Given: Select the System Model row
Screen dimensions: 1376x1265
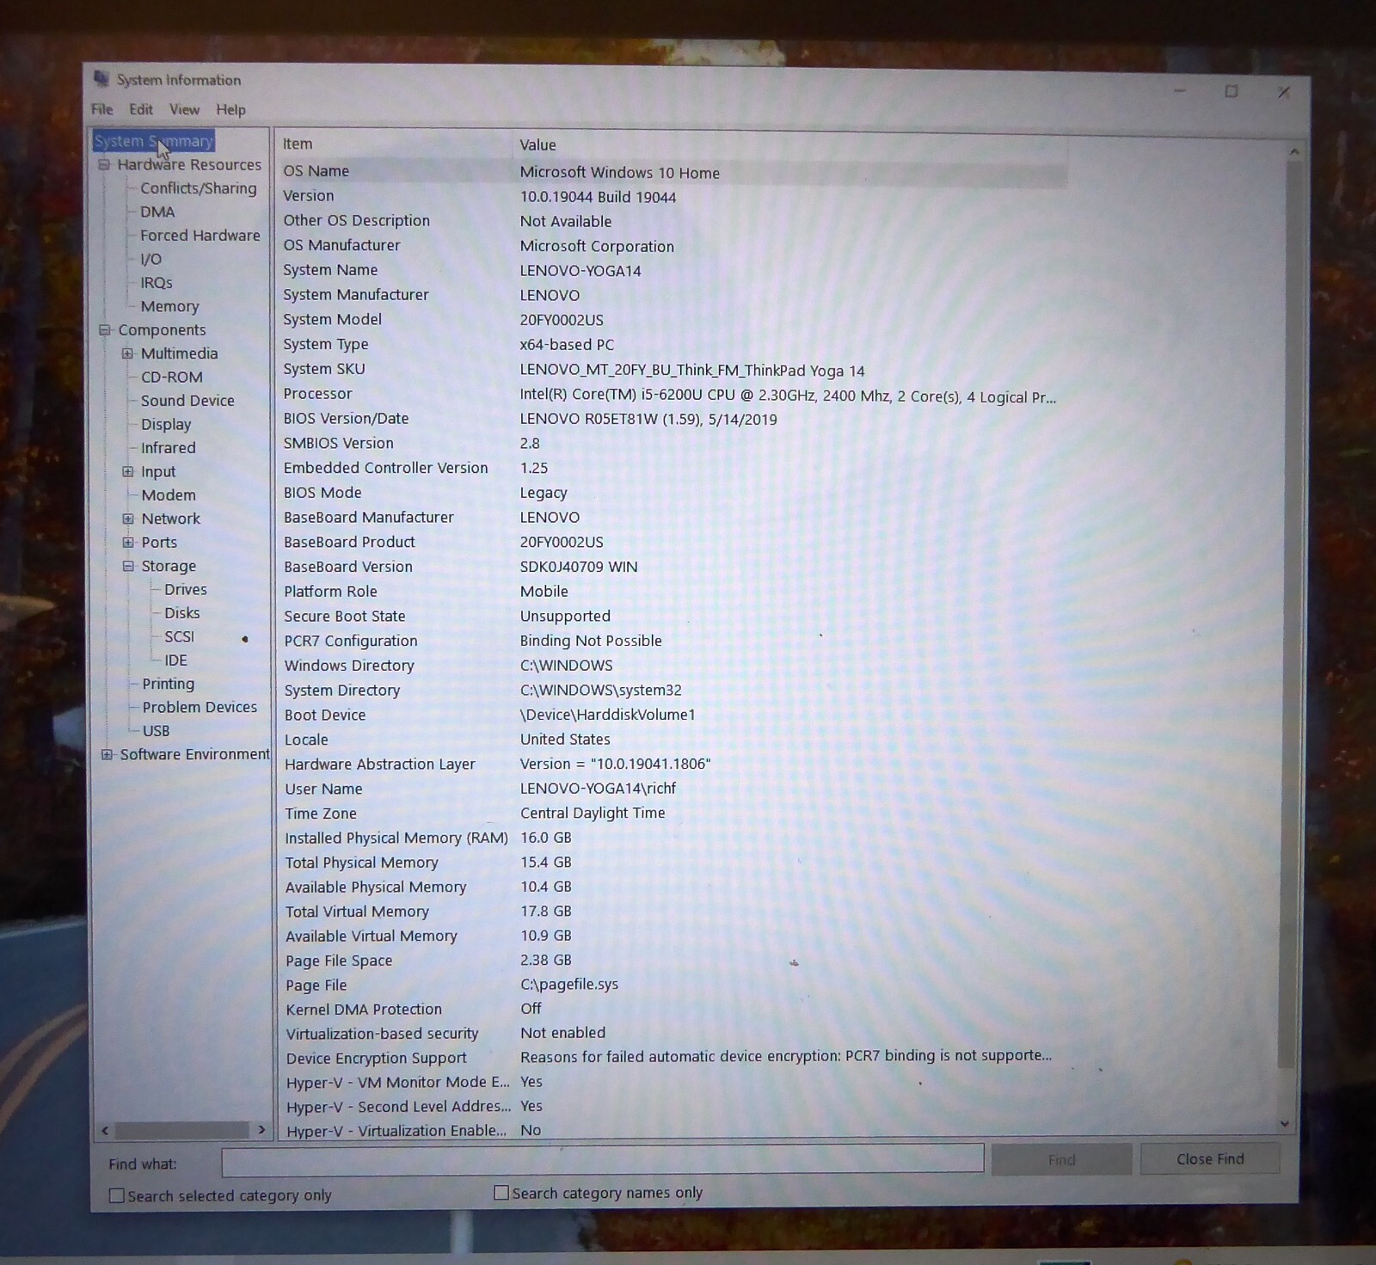Looking at the screenshot, I should point(670,320).
